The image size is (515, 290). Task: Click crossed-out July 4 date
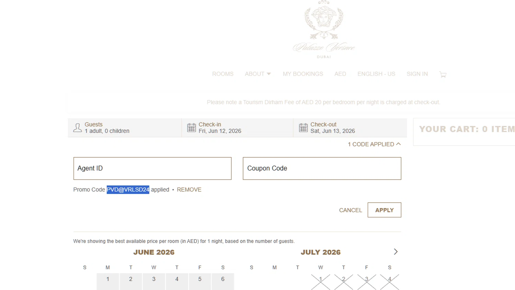pos(390,281)
